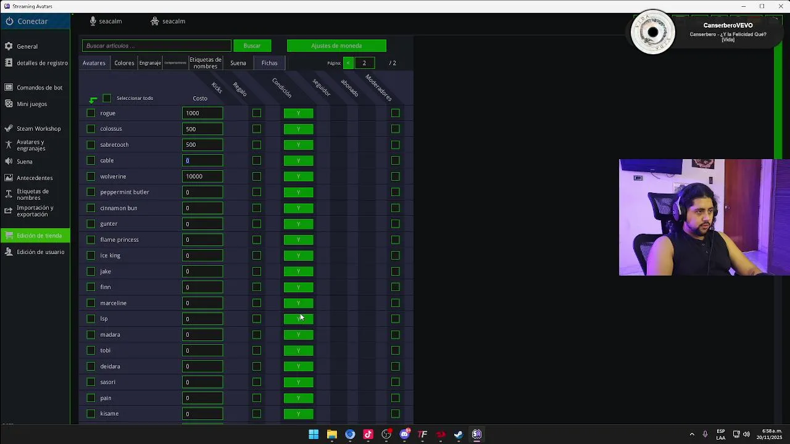Open File Explorer from the taskbar
The image size is (790, 444).
tap(332, 434)
